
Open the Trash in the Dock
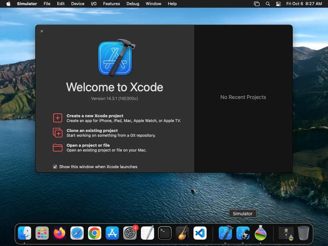[x=303, y=233]
